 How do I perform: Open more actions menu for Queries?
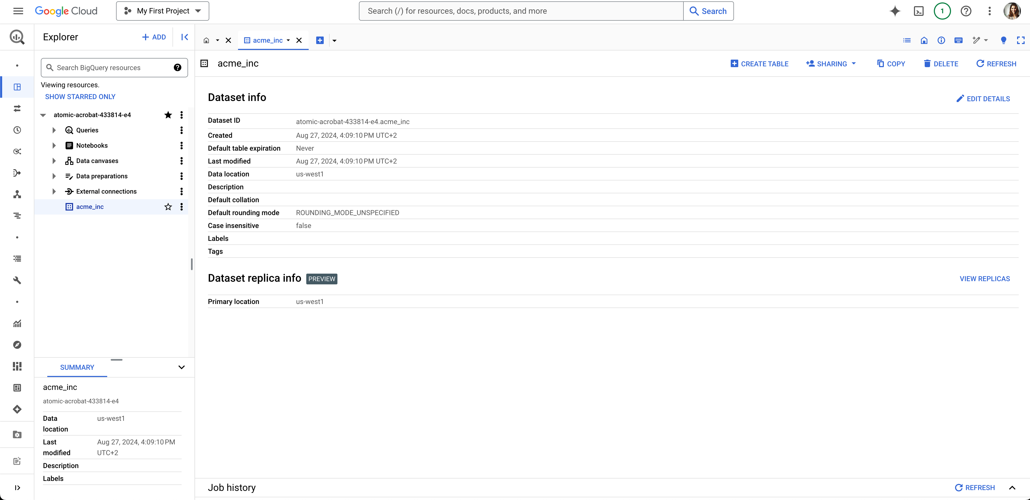point(182,130)
